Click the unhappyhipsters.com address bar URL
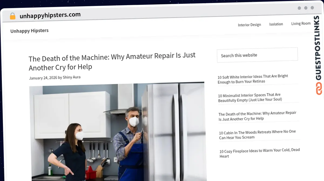 coord(50,15)
